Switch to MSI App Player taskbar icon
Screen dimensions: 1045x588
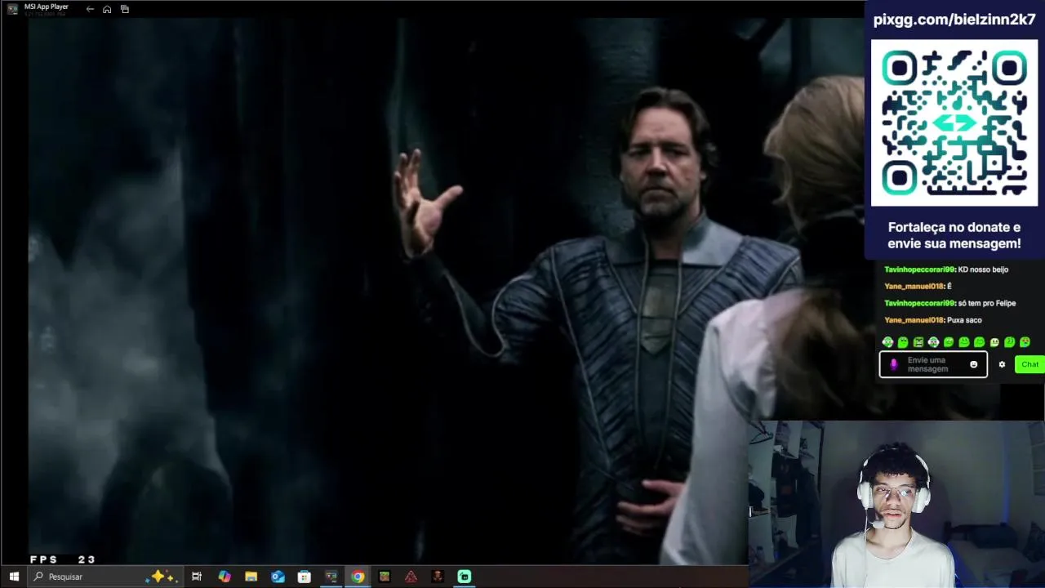click(331, 577)
